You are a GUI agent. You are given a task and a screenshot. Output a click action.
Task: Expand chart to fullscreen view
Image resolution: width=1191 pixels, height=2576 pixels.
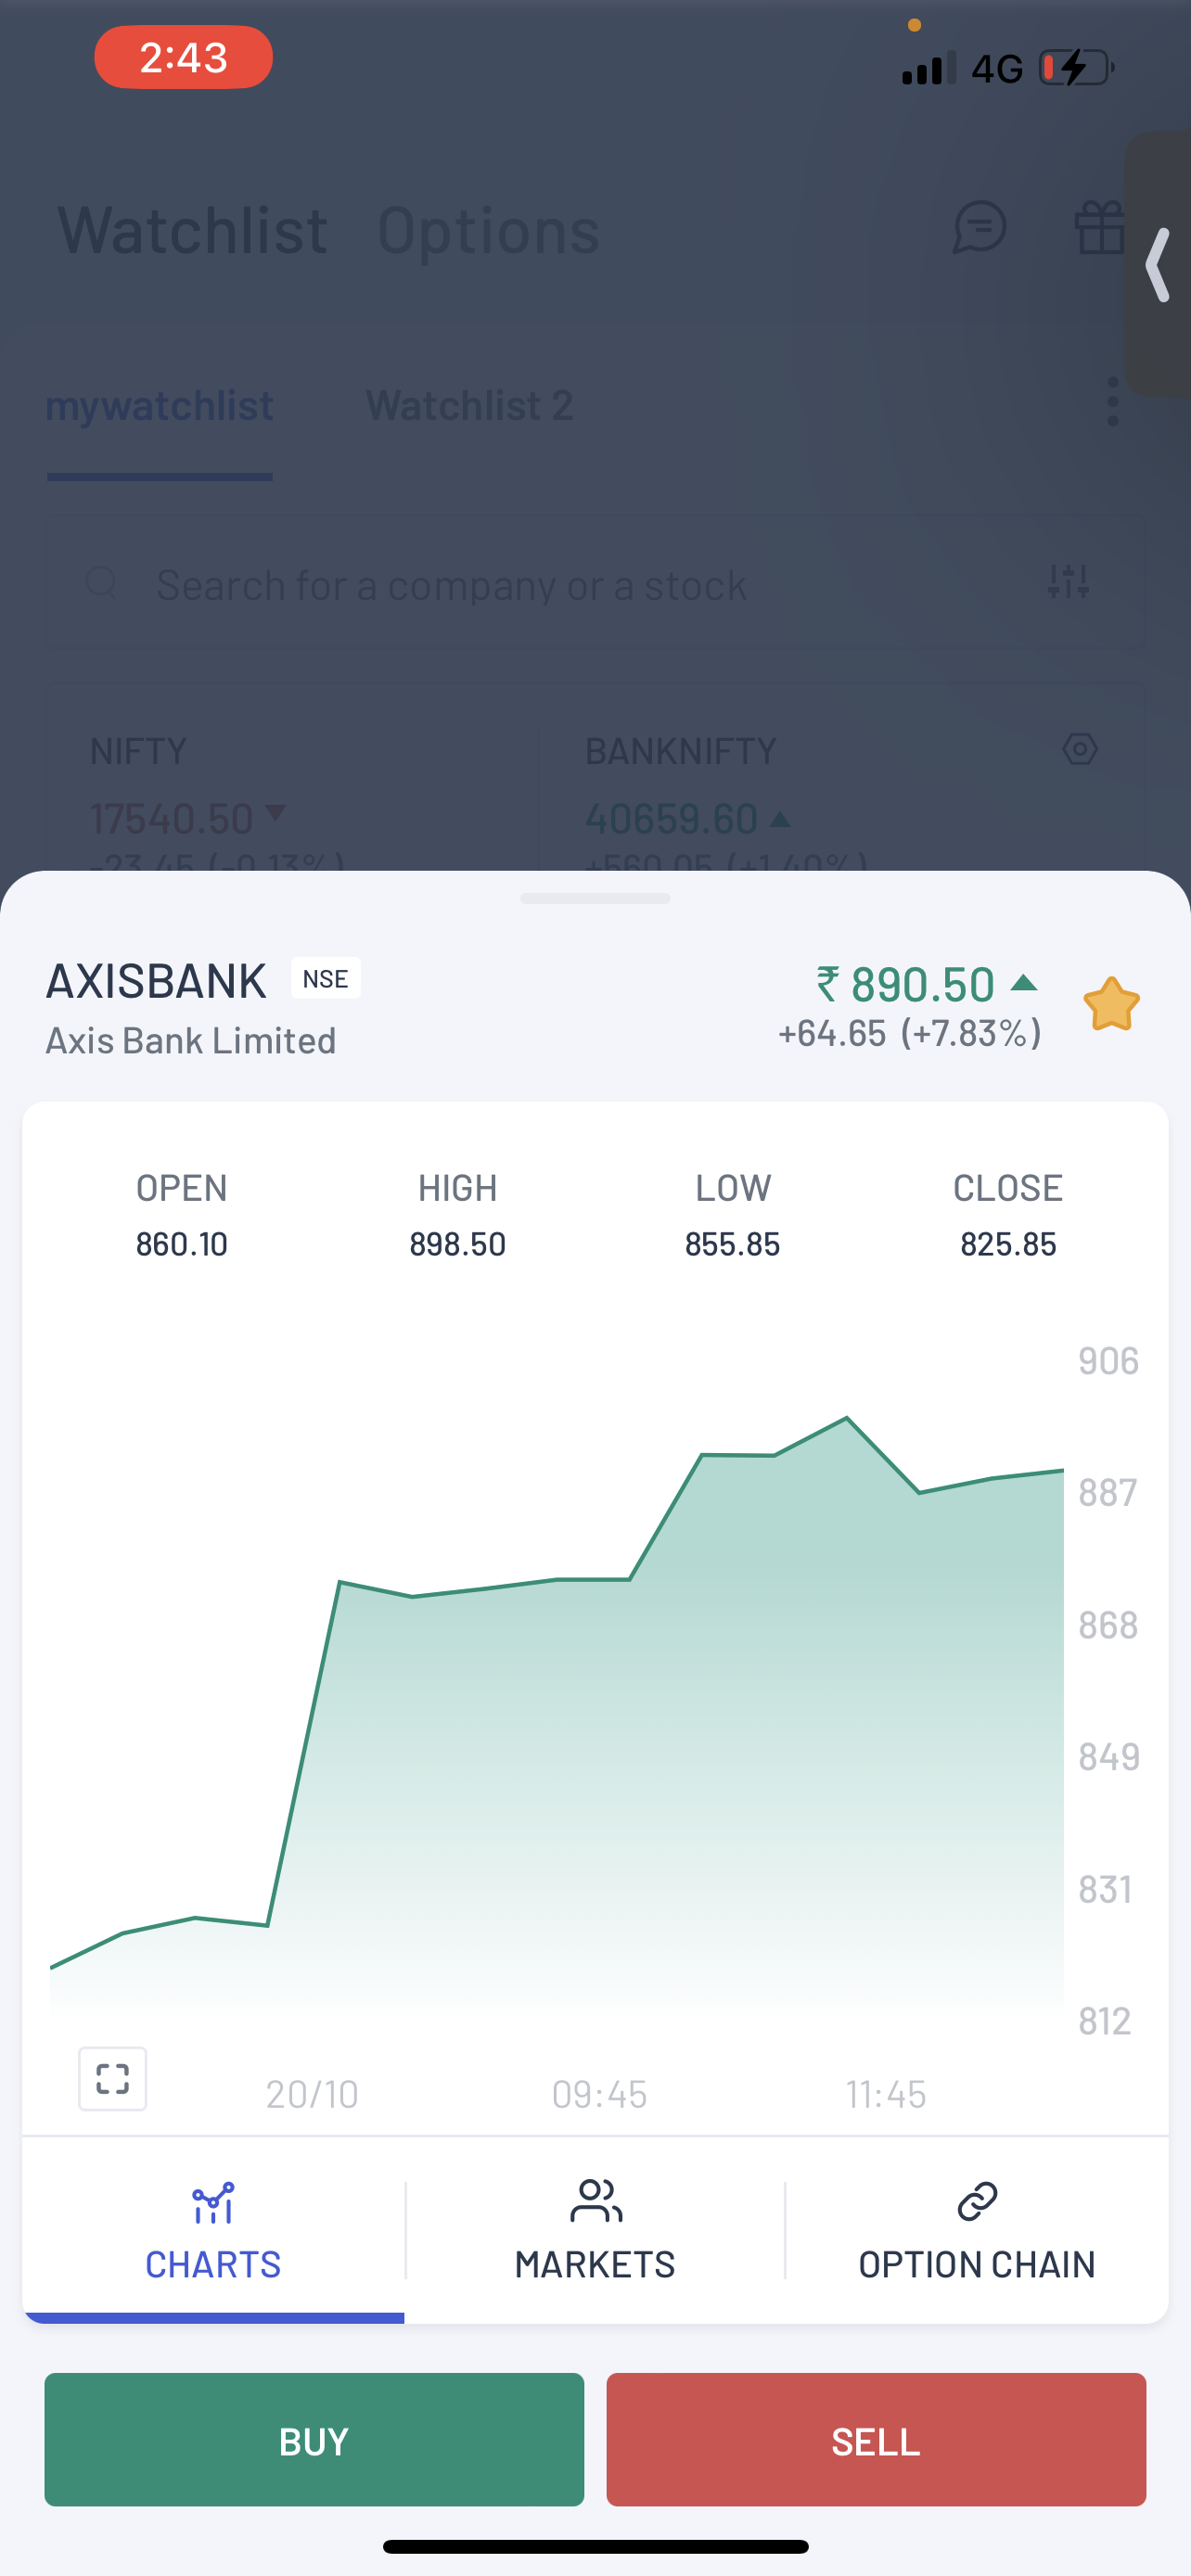(x=112, y=2079)
